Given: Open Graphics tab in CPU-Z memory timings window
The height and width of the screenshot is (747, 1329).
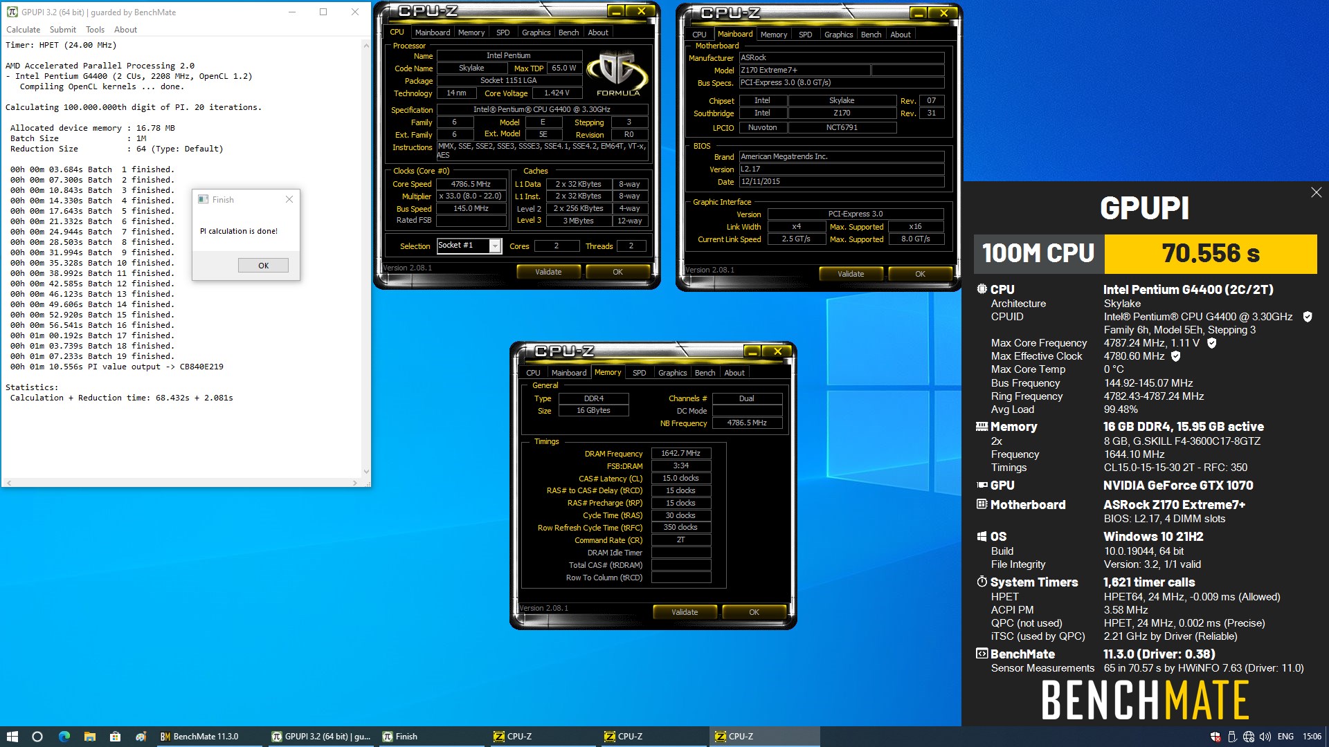Looking at the screenshot, I should click(672, 373).
